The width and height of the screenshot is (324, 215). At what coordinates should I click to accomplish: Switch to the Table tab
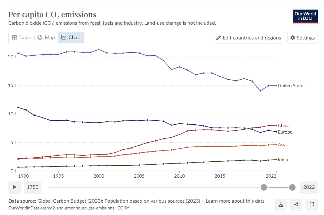22,37
